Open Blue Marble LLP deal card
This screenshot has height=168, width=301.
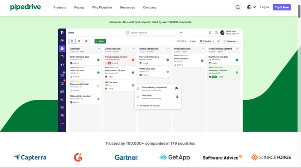pos(120,72)
